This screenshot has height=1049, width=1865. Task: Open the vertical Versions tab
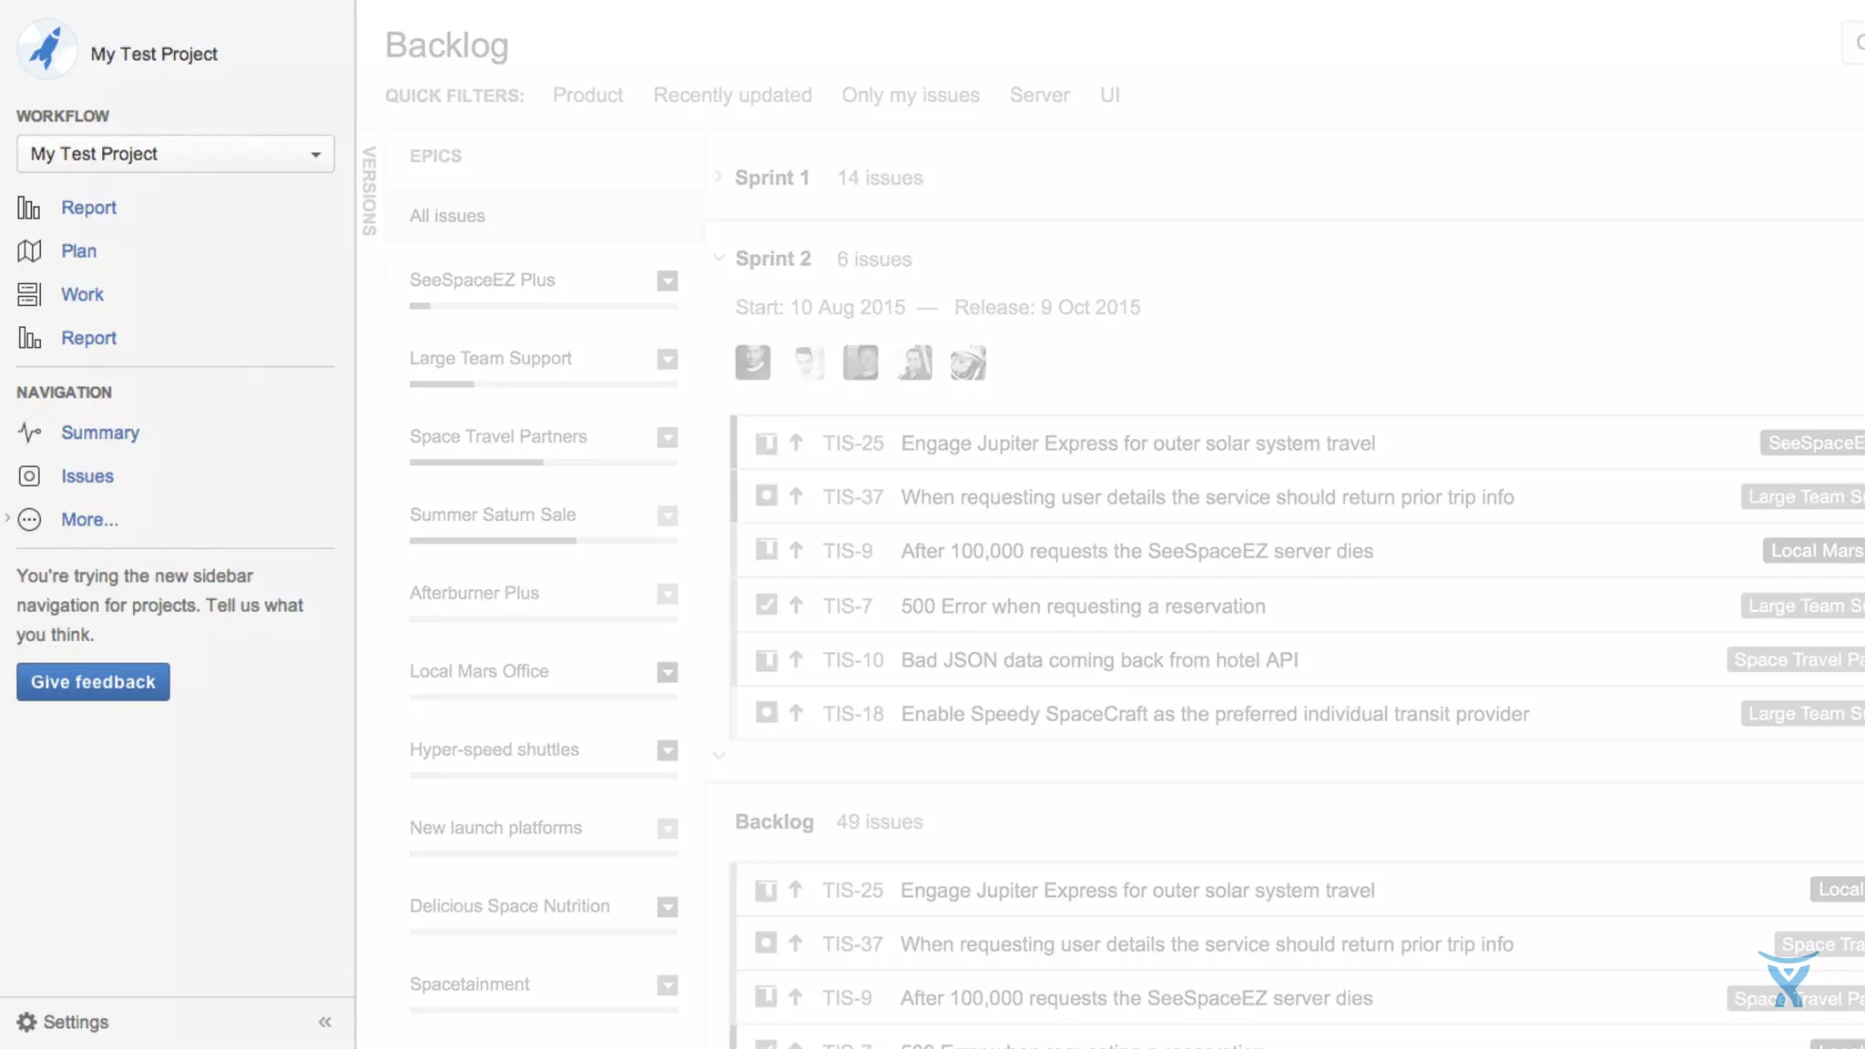[369, 190]
